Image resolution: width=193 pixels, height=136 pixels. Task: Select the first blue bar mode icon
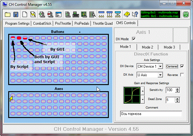click(101, 14)
